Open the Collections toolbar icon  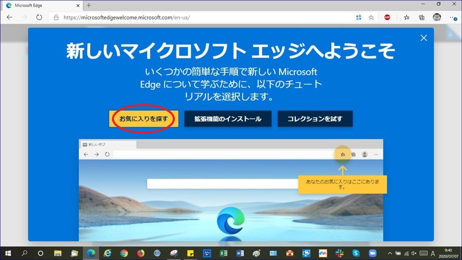pyautogui.click(x=422, y=17)
